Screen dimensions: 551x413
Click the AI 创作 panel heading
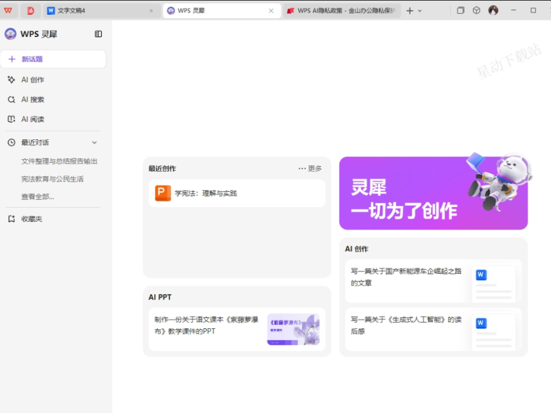click(356, 249)
